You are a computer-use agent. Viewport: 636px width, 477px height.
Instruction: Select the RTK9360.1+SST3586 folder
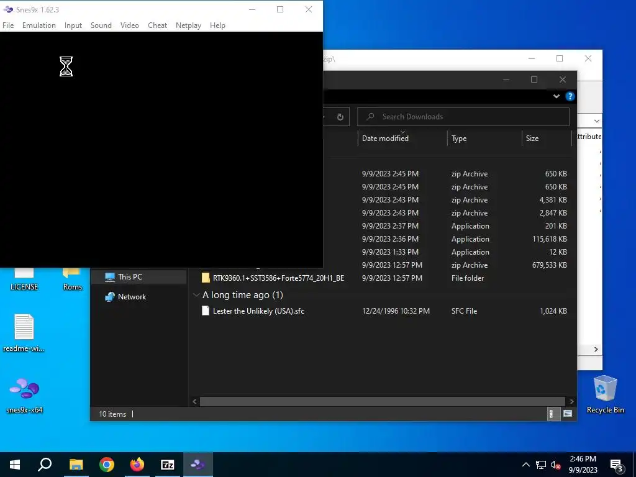[278, 278]
